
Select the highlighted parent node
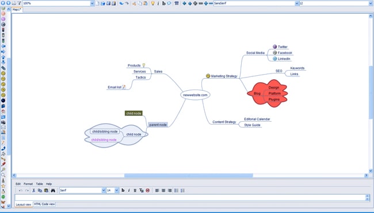(x=158, y=125)
